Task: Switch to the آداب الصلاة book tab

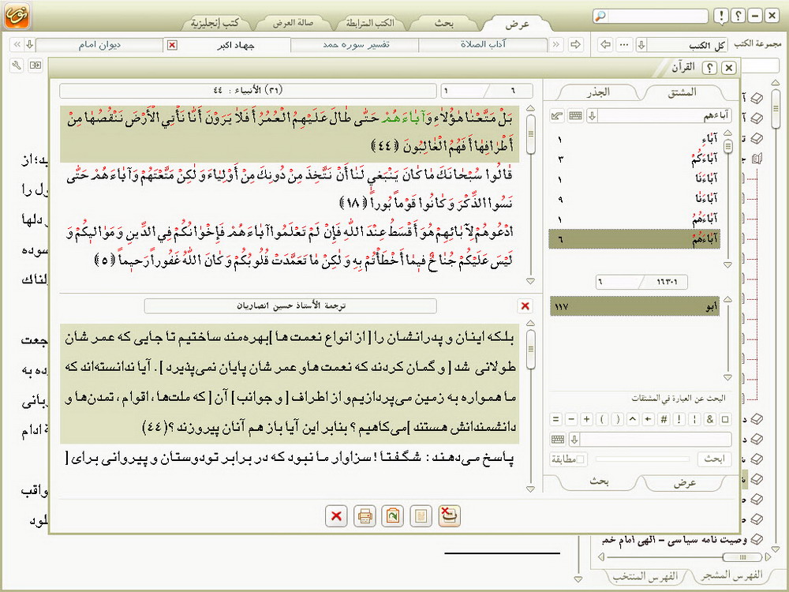Action: [x=483, y=45]
